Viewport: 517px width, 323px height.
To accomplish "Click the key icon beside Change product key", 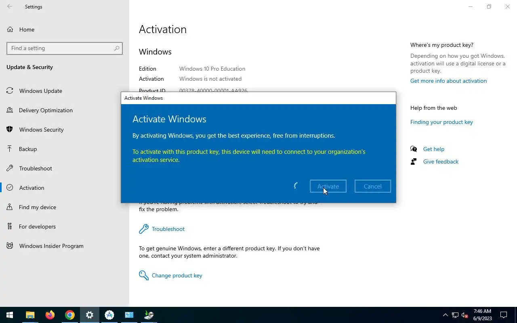I will point(143,275).
